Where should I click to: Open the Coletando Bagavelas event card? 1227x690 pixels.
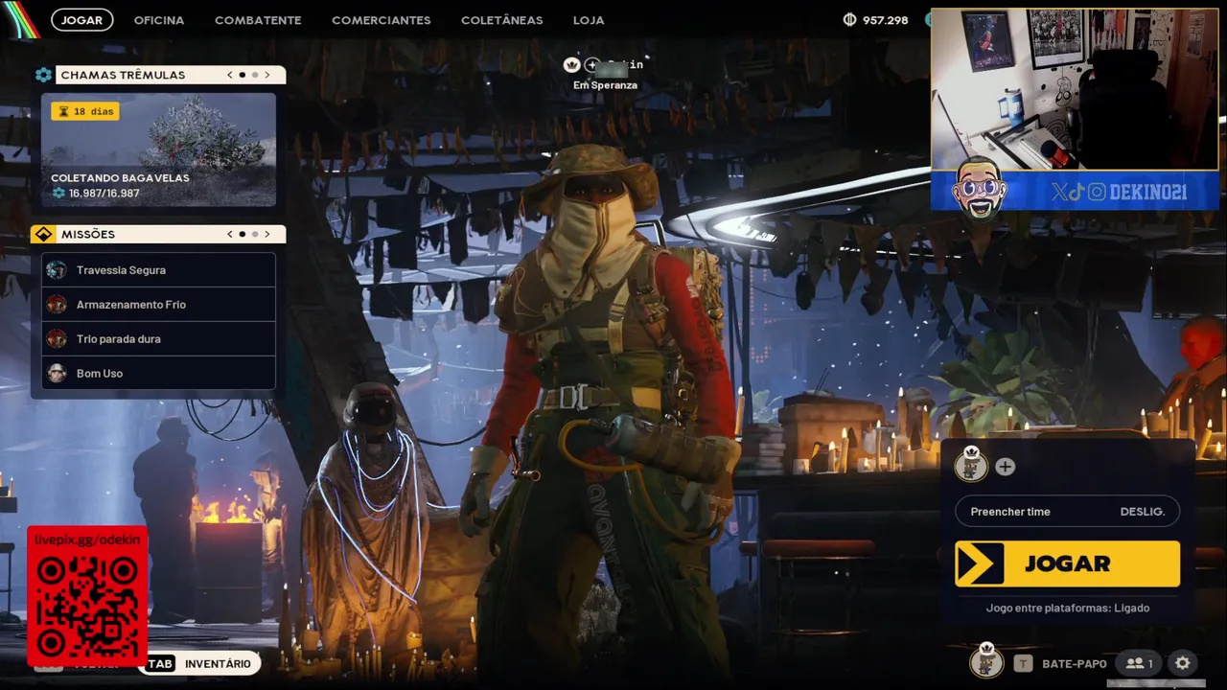coord(158,149)
